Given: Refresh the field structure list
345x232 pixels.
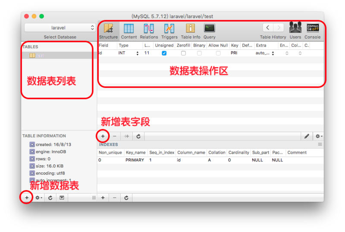Looking at the screenshot, I should click(x=138, y=136).
